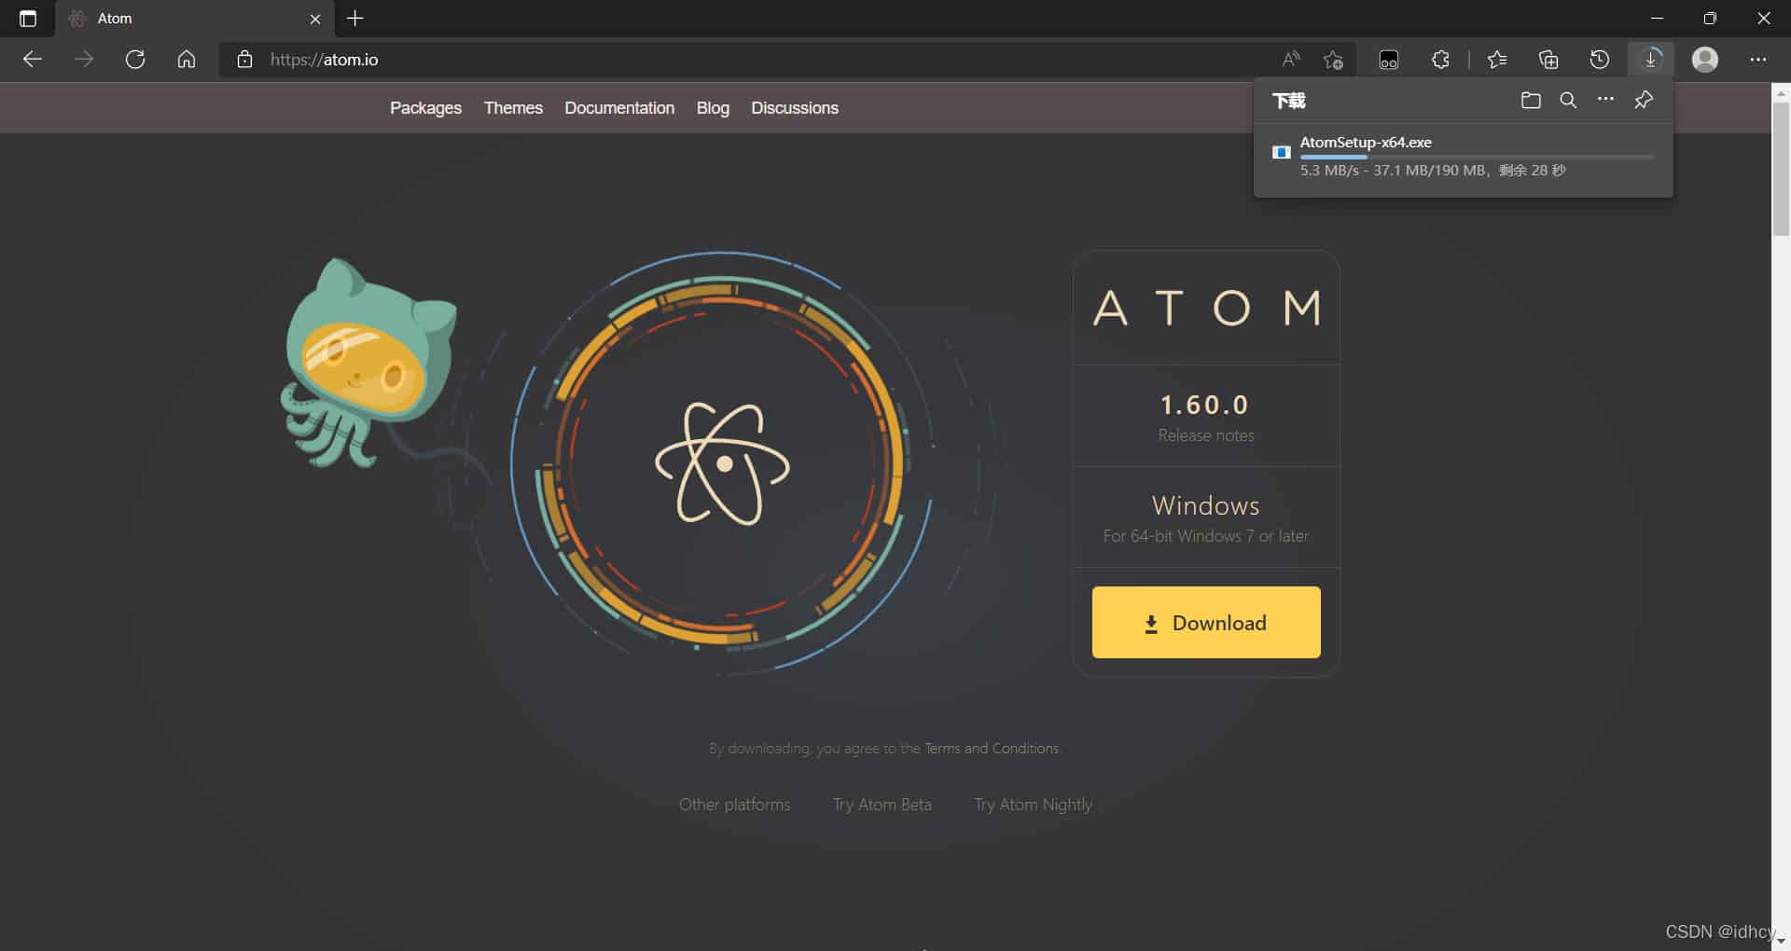
Task: Open the browser Extensions icon
Action: coord(1439,59)
